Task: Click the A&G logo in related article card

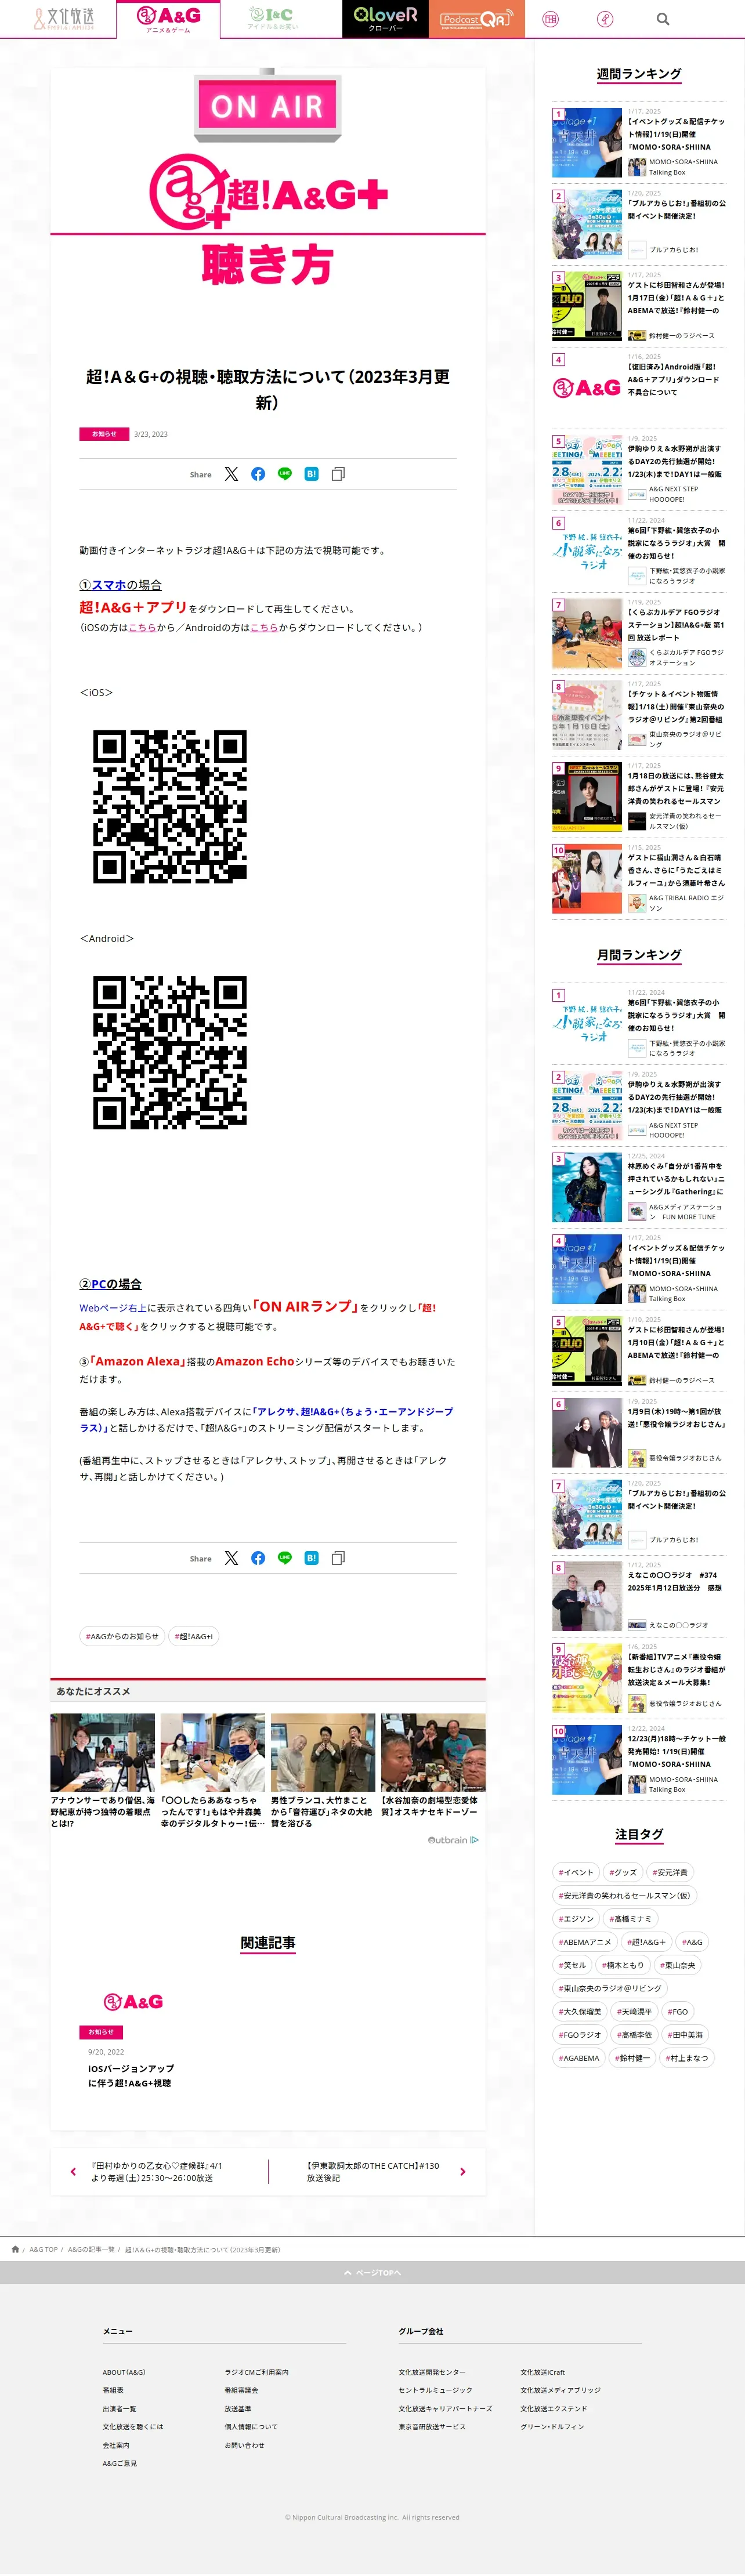Action: (133, 2002)
